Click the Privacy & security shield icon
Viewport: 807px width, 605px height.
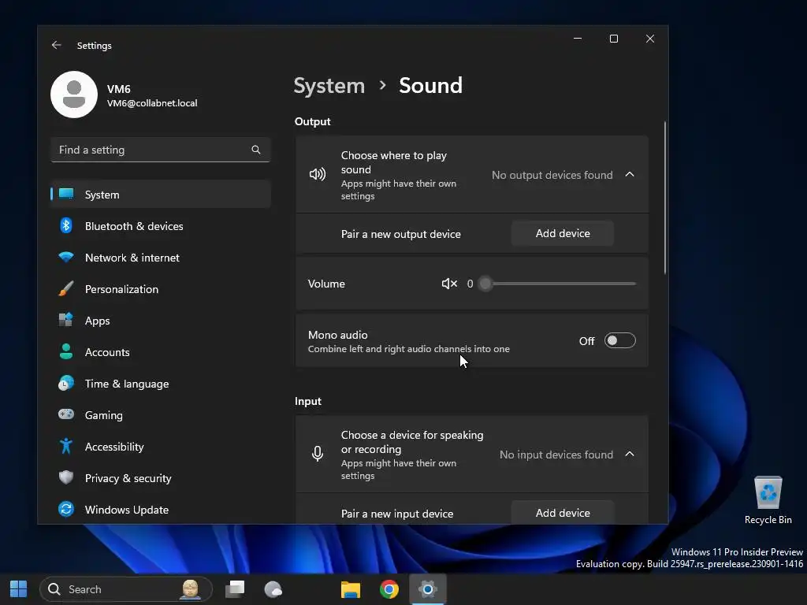pyautogui.click(x=66, y=477)
